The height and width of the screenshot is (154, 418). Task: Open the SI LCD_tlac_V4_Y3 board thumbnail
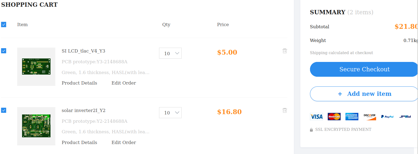(x=36, y=67)
